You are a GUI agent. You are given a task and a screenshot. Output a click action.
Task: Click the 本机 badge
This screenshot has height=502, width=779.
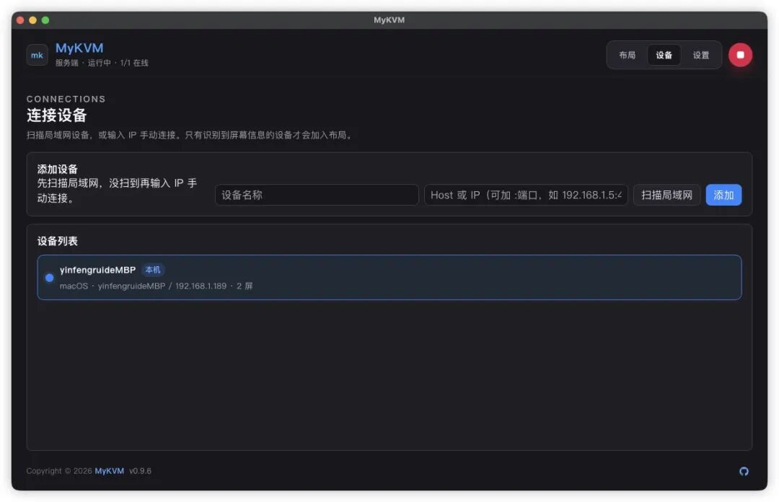click(152, 270)
